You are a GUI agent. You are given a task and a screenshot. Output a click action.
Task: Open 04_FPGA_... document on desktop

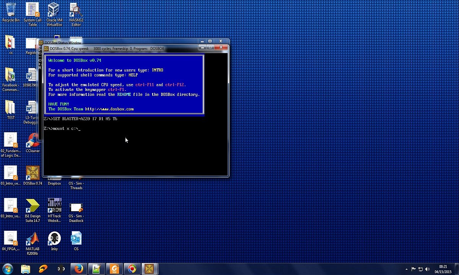11,241
